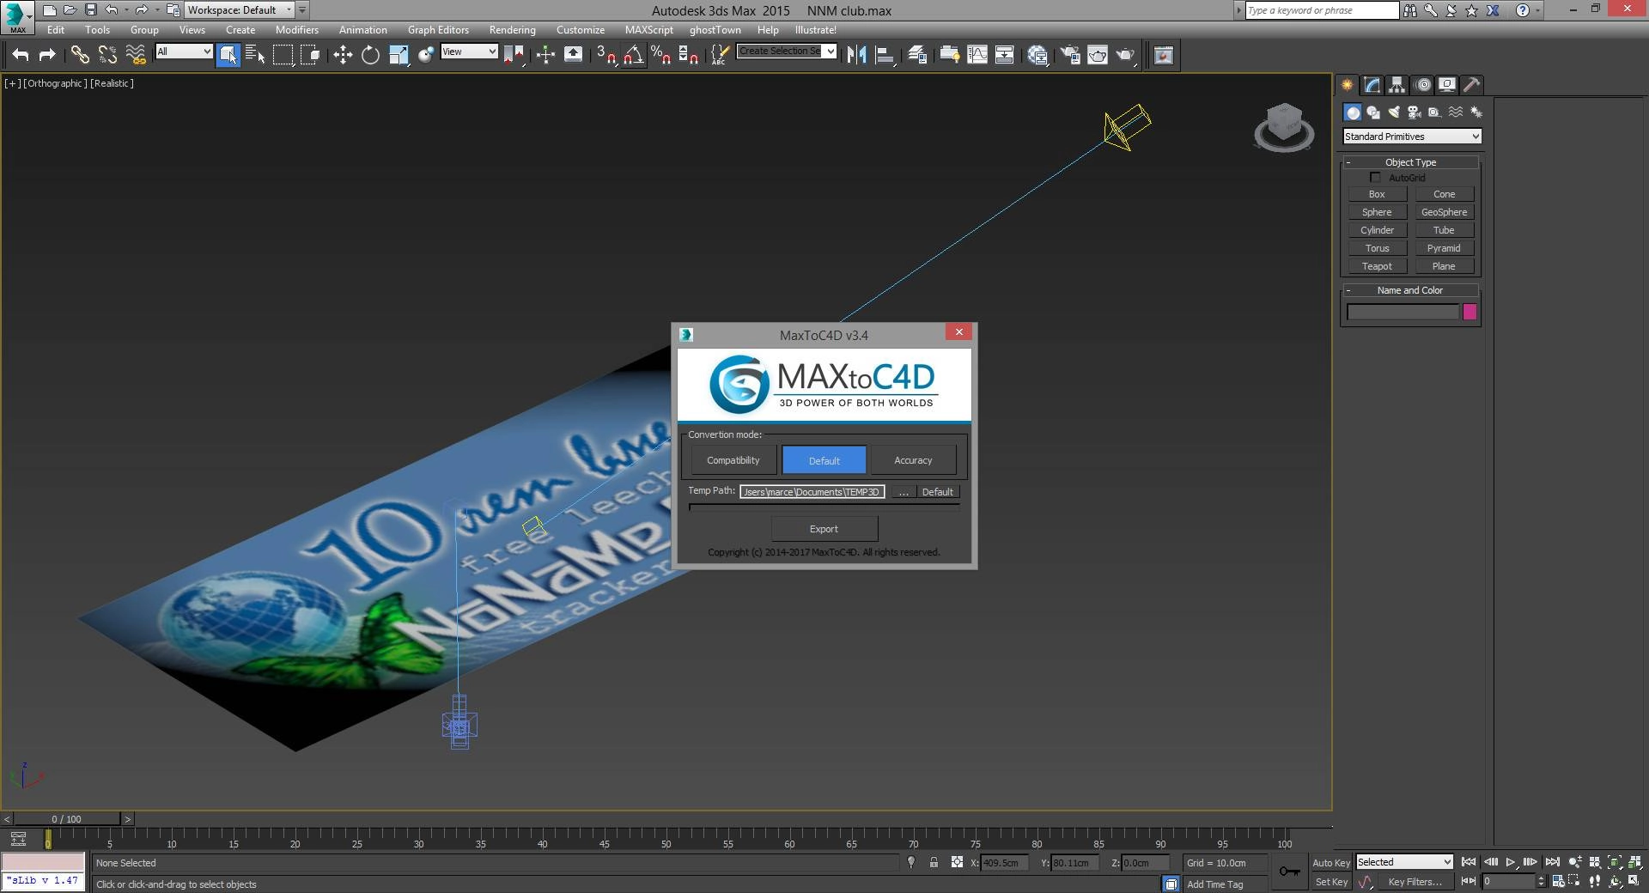Viewport: 1649px width, 893px height.
Task: Click the Select and Place tool
Action: coord(426,55)
